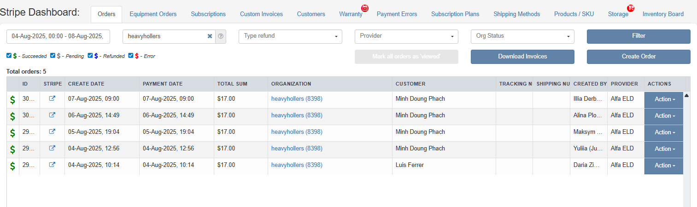The width and height of the screenshot is (697, 207).
Task: Toggle the Error status checkbox
Action: point(131,56)
